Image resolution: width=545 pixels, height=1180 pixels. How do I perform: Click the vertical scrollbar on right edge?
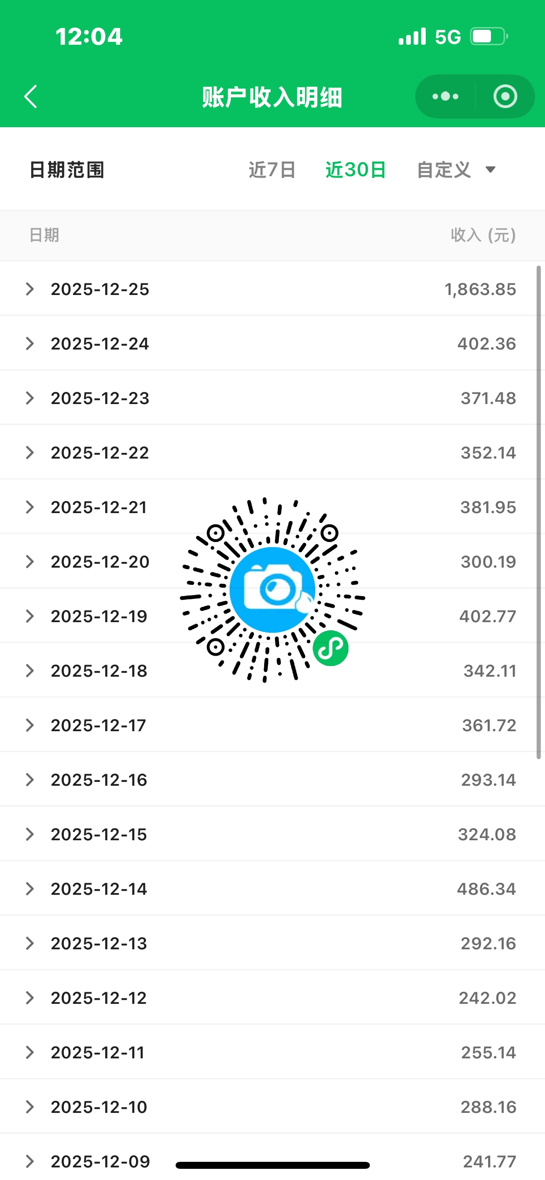538,513
